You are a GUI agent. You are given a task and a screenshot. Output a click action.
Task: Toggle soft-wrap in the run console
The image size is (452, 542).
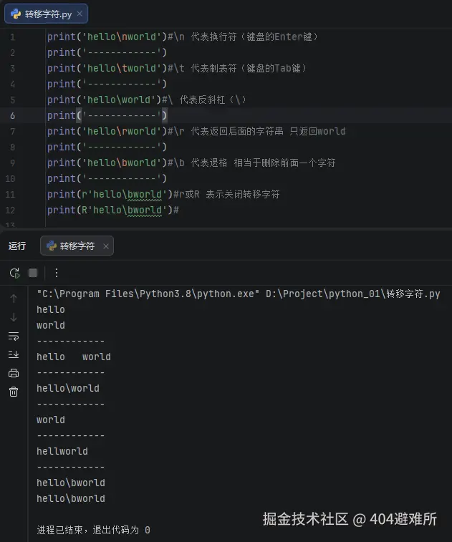[x=14, y=336]
